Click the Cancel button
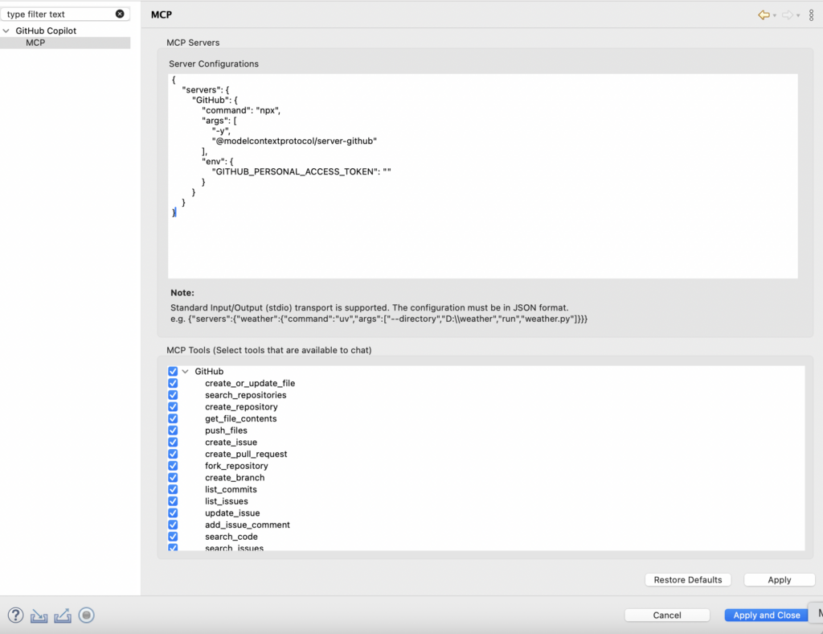The image size is (823, 634). point(666,615)
